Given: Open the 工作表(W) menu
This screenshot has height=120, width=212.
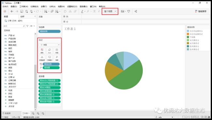Looking at the screenshot, I should 24,7.
